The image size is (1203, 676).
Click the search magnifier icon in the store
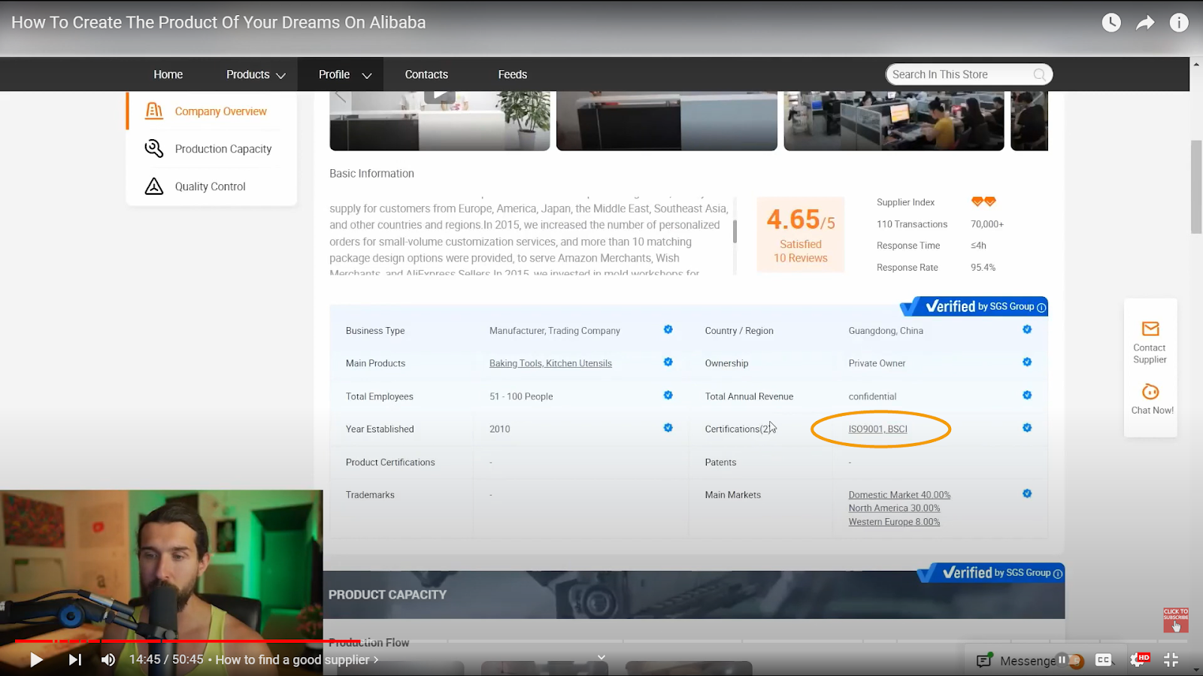[1039, 74]
